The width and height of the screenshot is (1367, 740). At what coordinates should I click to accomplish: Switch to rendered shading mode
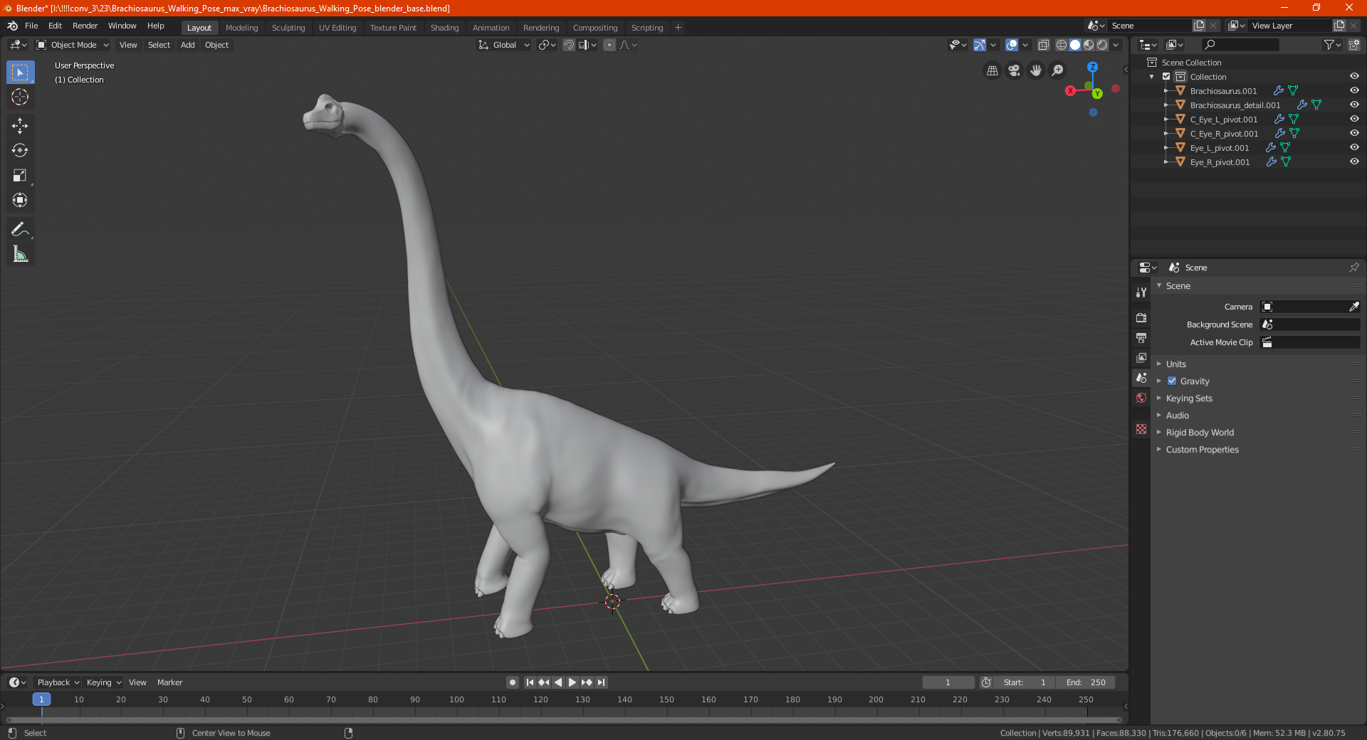(x=1102, y=45)
